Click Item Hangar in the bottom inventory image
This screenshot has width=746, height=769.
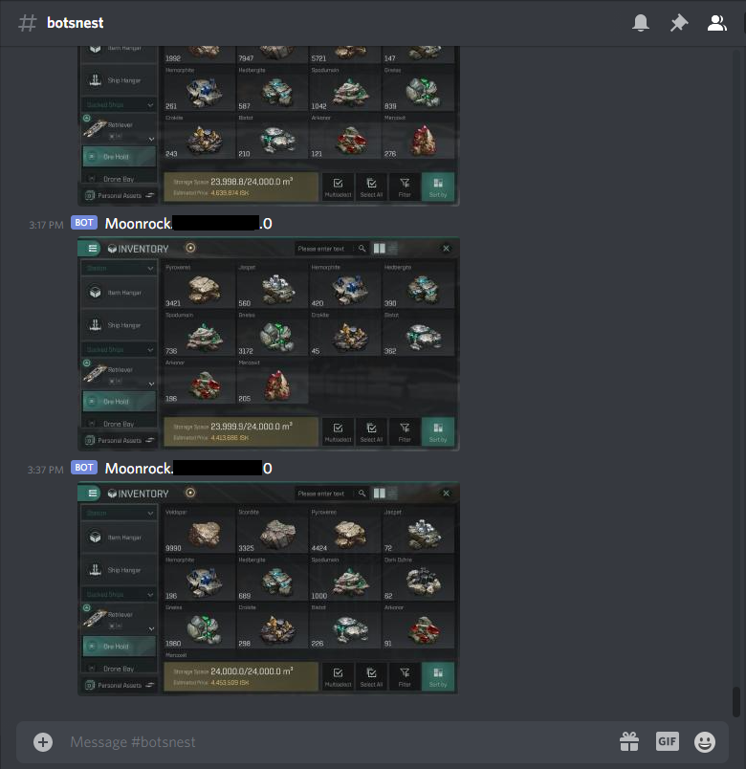click(x=120, y=537)
